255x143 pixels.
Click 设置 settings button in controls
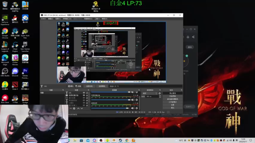click(x=172, y=105)
